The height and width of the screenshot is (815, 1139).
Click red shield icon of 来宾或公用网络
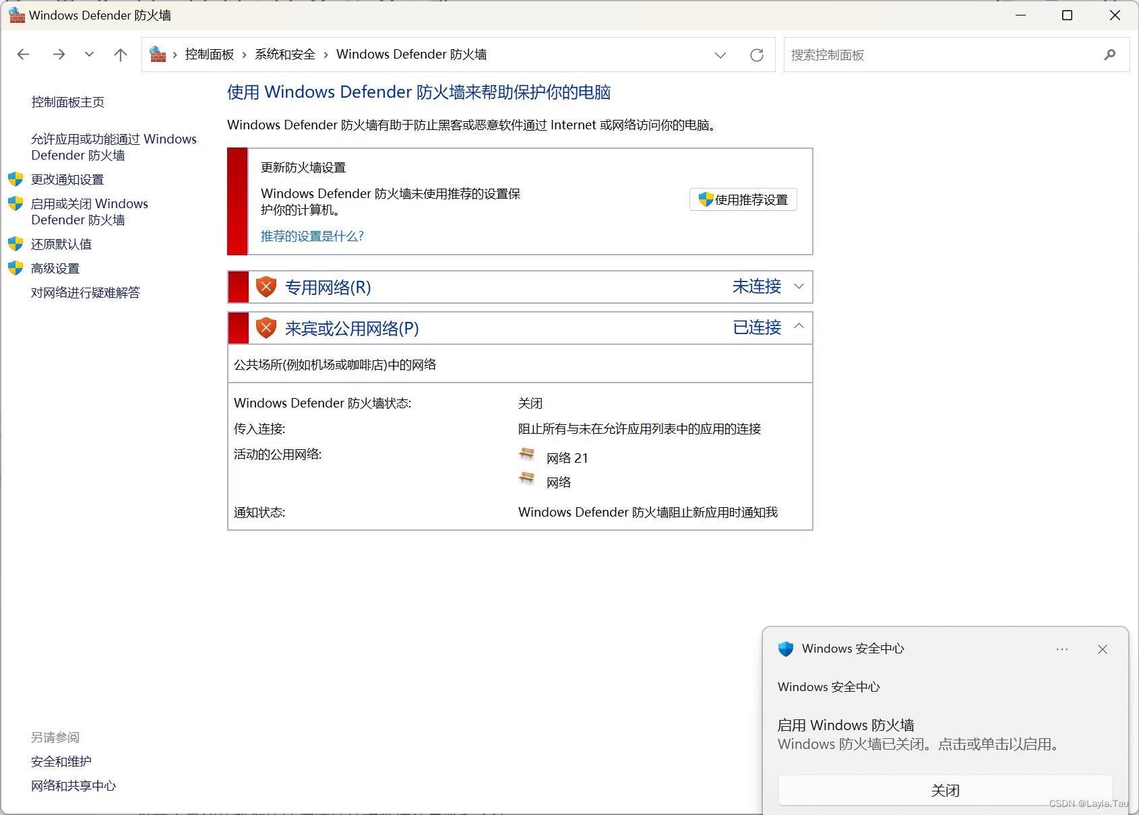[x=266, y=328]
